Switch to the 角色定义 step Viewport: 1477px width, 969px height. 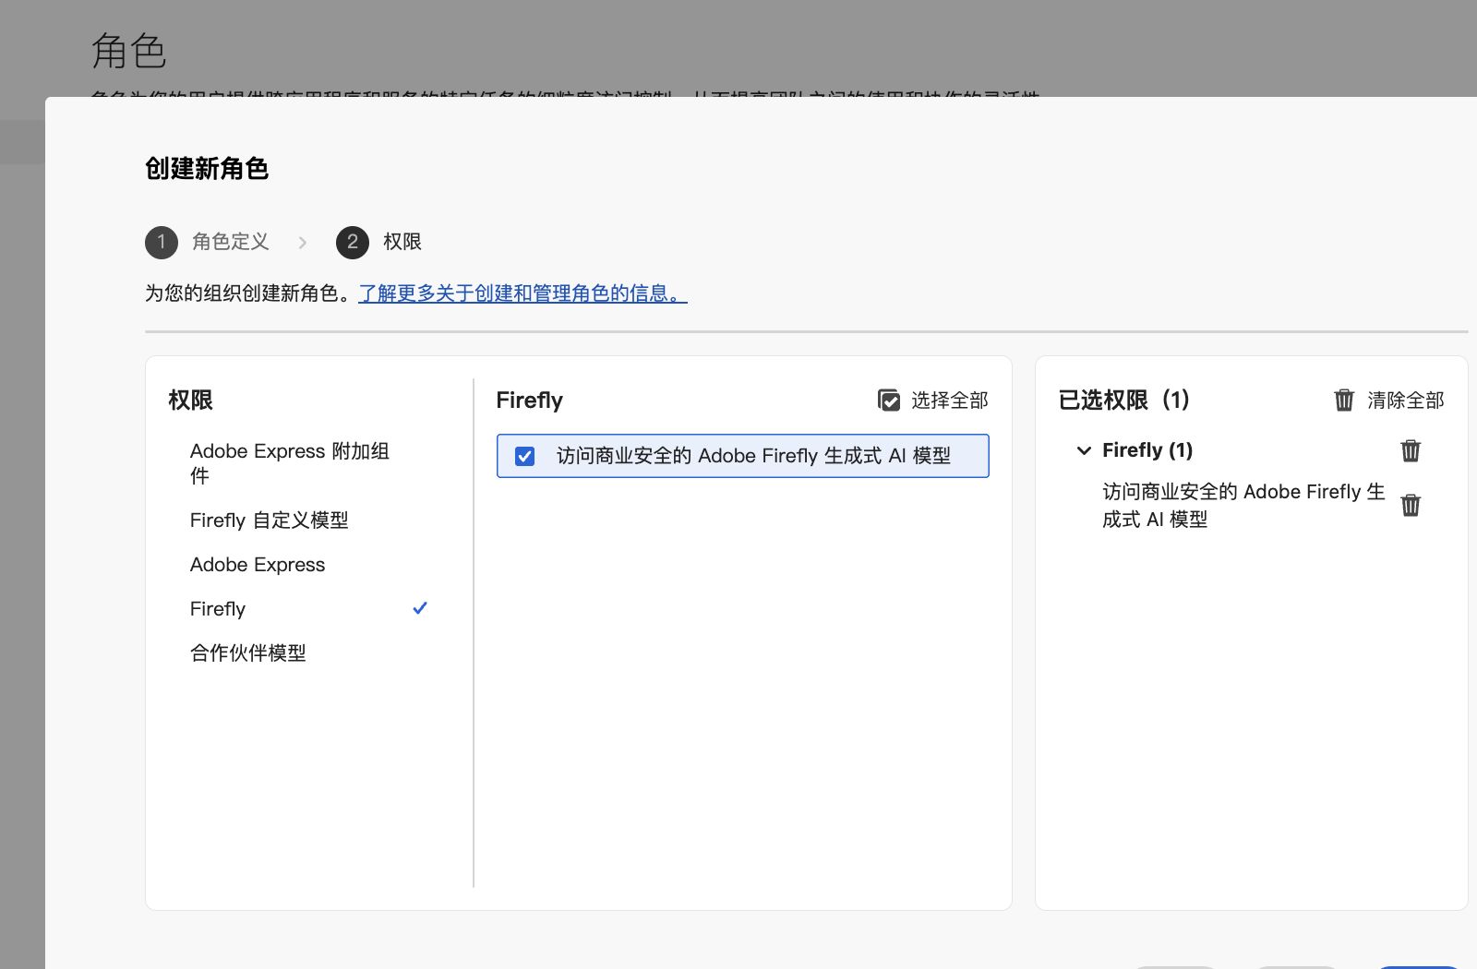[x=230, y=242]
